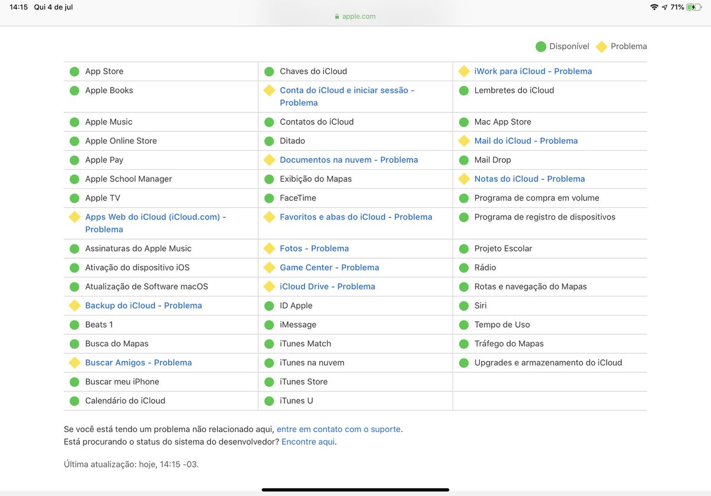Click the yellow Problema legend diamond
Screen dimensions: 711x496
pyautogui.click(x=601, y=46)
